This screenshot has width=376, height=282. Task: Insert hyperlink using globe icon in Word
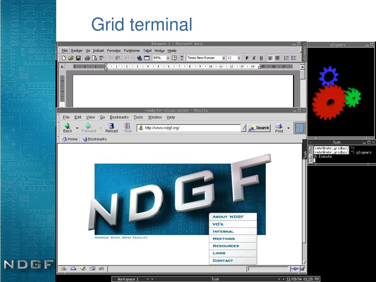coord(139,58)
